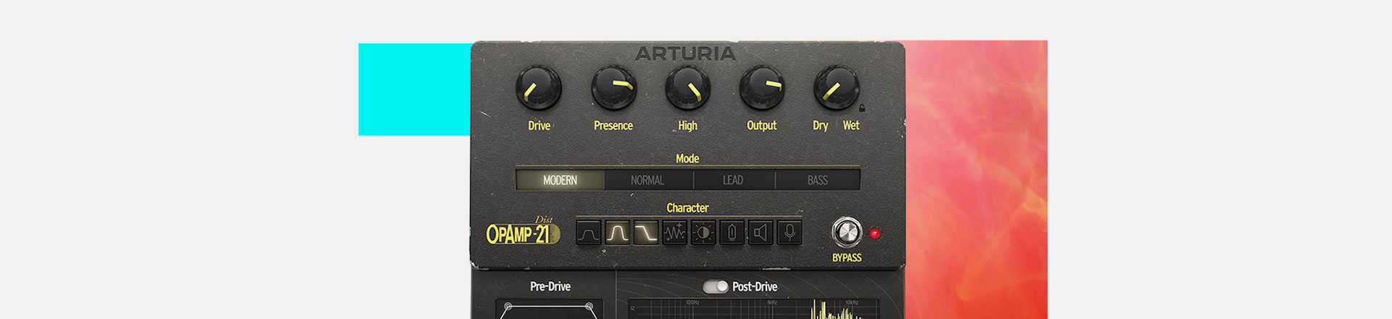Enable the microphone Character icon
1392x319 pixels.
click(x=790, y=233)
